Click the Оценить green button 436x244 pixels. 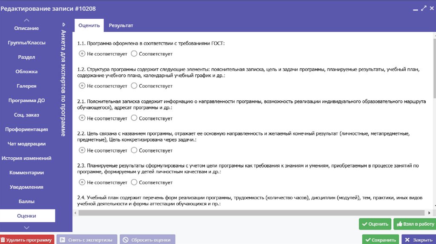(375, 224)
